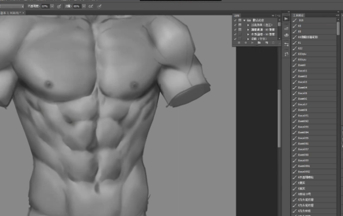This screenshot has width=343, height=216.
Task: Collapse the 默认动作 folder in Actions panel
Action: coord(245,21)
